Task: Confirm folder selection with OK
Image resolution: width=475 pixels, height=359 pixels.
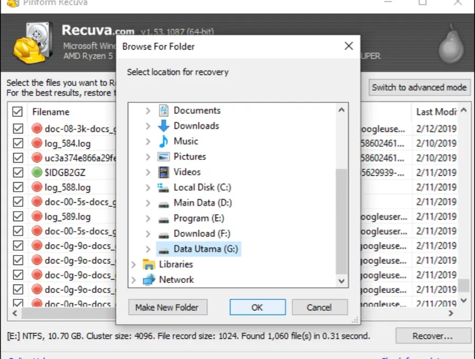Action: pyautogui.click(x=258, y=307)
